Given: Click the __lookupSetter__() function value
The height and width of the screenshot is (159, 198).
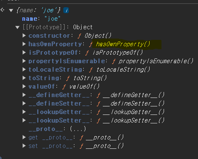Looking at the screenshot, I should 133,120.
